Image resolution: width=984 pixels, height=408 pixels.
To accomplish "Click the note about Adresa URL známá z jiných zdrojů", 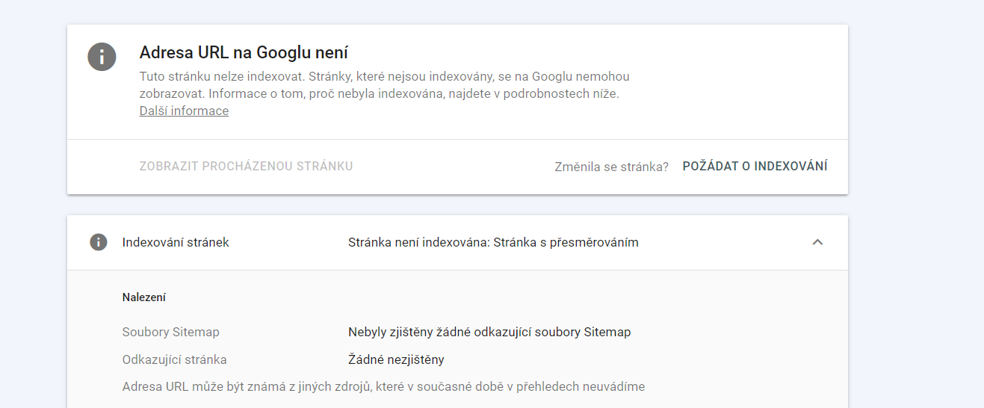I will tap(383, 387).
